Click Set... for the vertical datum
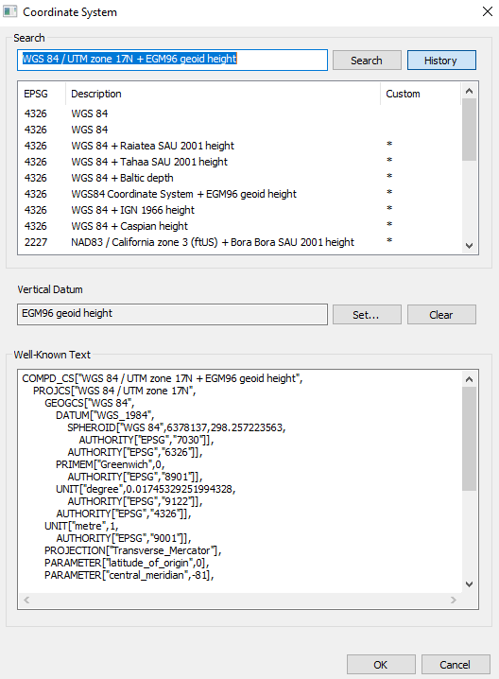Viewport: 499px width, 679px height. (x=367, y=314)
